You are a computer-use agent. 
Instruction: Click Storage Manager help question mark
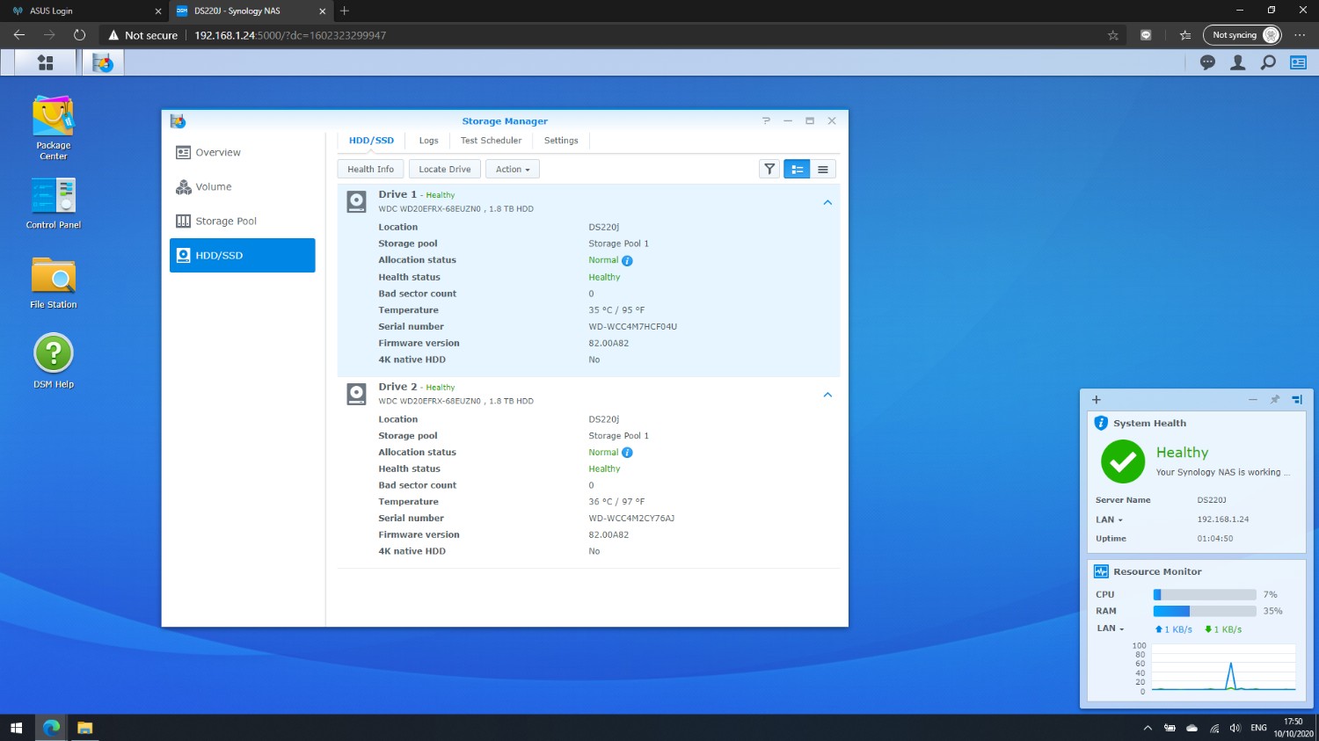point(766,120)
